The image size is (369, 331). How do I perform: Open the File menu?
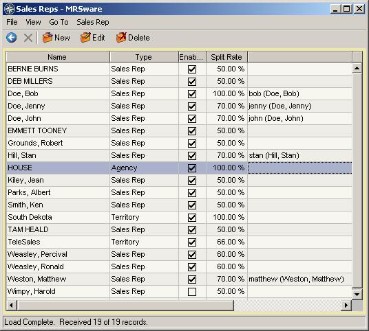point(12,22)
